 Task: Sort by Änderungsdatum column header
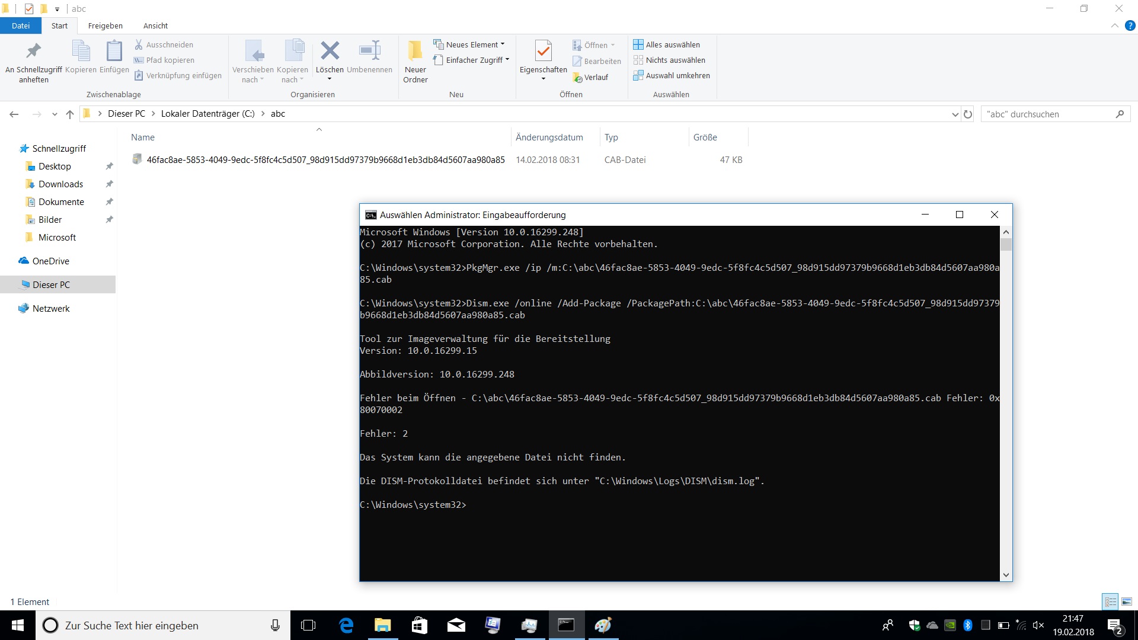click(x=549, y=137)
